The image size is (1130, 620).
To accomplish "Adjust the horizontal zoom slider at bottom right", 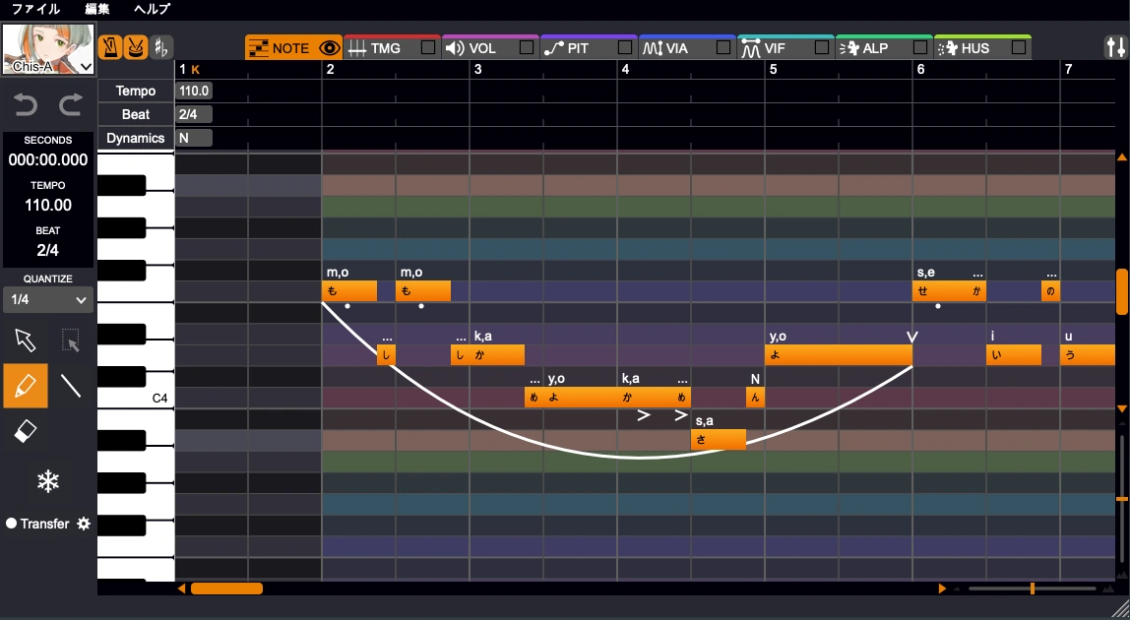I will (x=1032, y=589).
